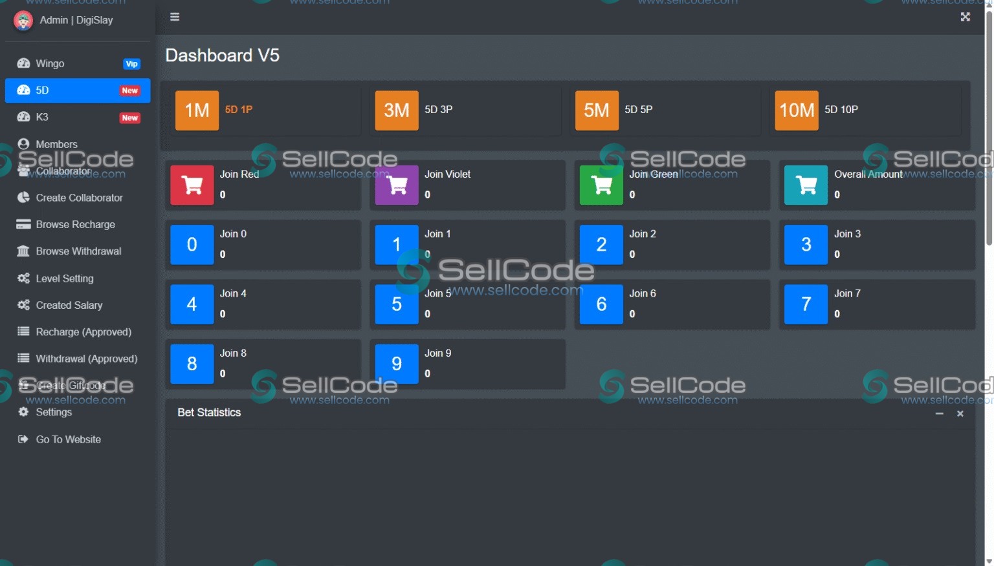Image resolution: width=994 pixels, height=566 pixels.
Task: Click the blue number 3 tile
Action: pyautogui.click(x=806, y=245)
